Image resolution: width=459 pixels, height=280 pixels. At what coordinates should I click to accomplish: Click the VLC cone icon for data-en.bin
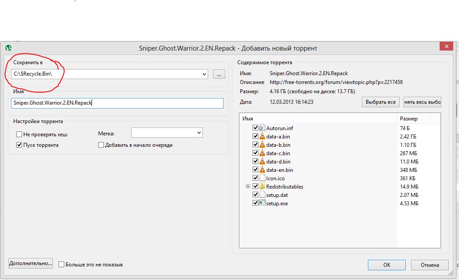click(x=262, y=170)
